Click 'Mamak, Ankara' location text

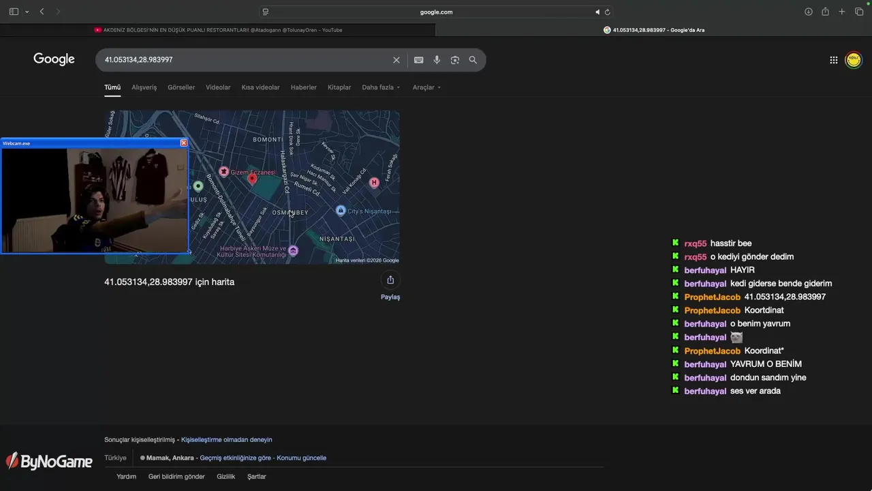pyautogui.click(x=170, y=458)
